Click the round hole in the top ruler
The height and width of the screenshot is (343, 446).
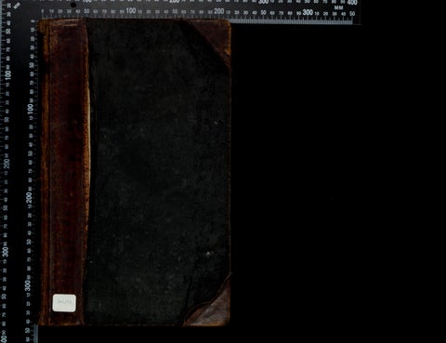click(x=73, y=5)
